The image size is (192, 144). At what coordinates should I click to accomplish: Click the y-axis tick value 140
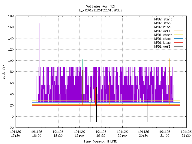[x=11, y=38]
